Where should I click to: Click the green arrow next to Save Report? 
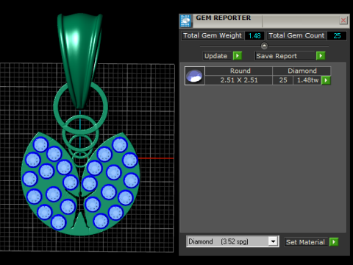click(x=321, y=56)
